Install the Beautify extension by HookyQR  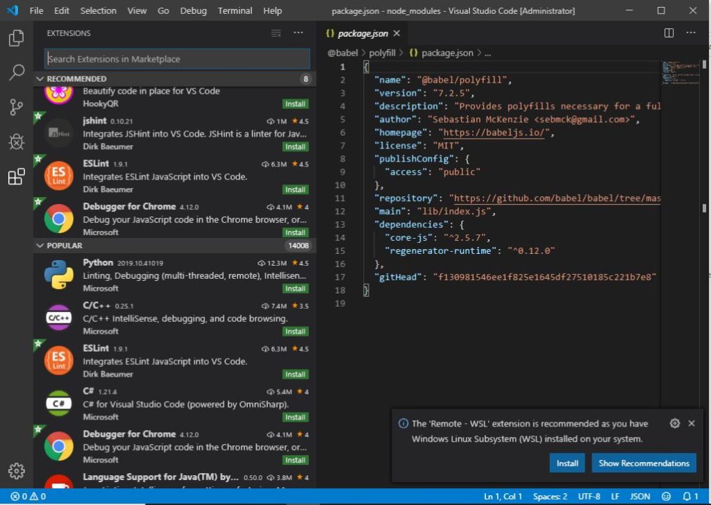pyautogui.click(x=295, y=104)
